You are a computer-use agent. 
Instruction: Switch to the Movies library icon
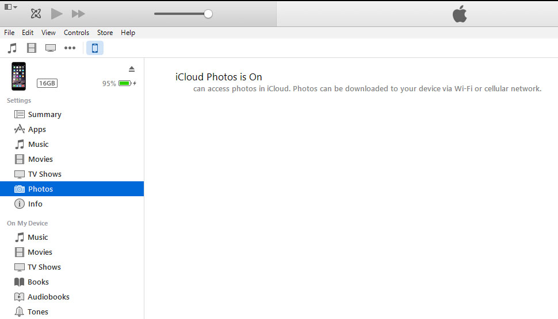pyautogui.click(x=32, y=48)
